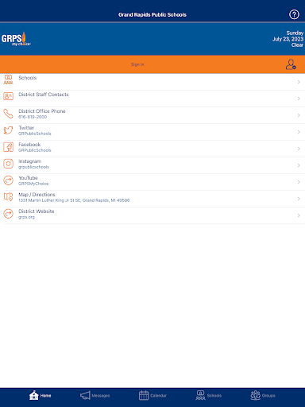Call the number 616-819-2000

click(x=33, y=117)
